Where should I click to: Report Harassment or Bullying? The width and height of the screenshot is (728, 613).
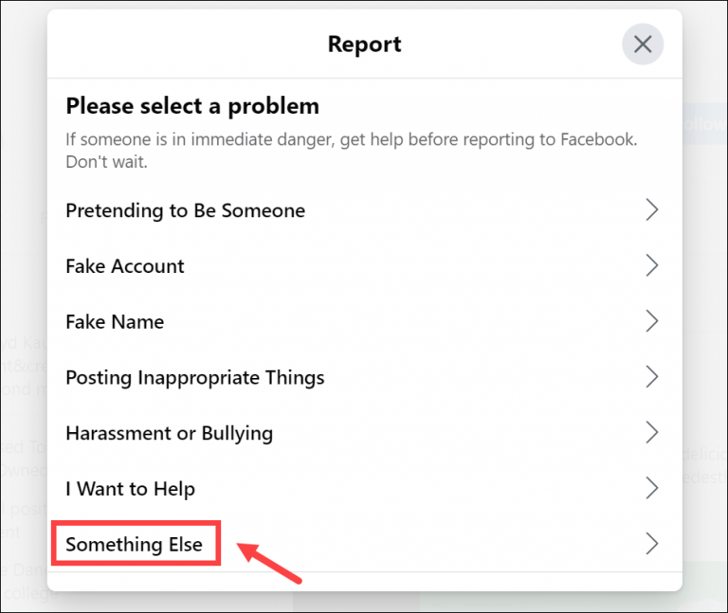[x=169, y=434]
